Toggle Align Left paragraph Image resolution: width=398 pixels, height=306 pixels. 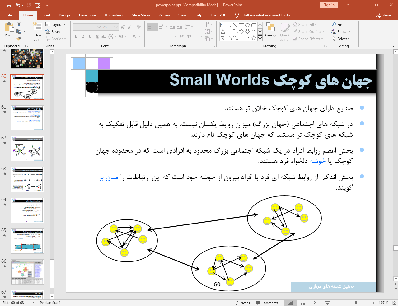[150, 36]
